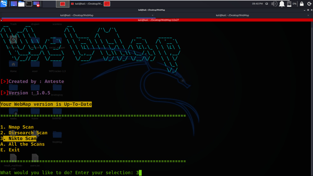
Task: Click the 'Created by : Anteste' text
Action: tap(36, 81)
